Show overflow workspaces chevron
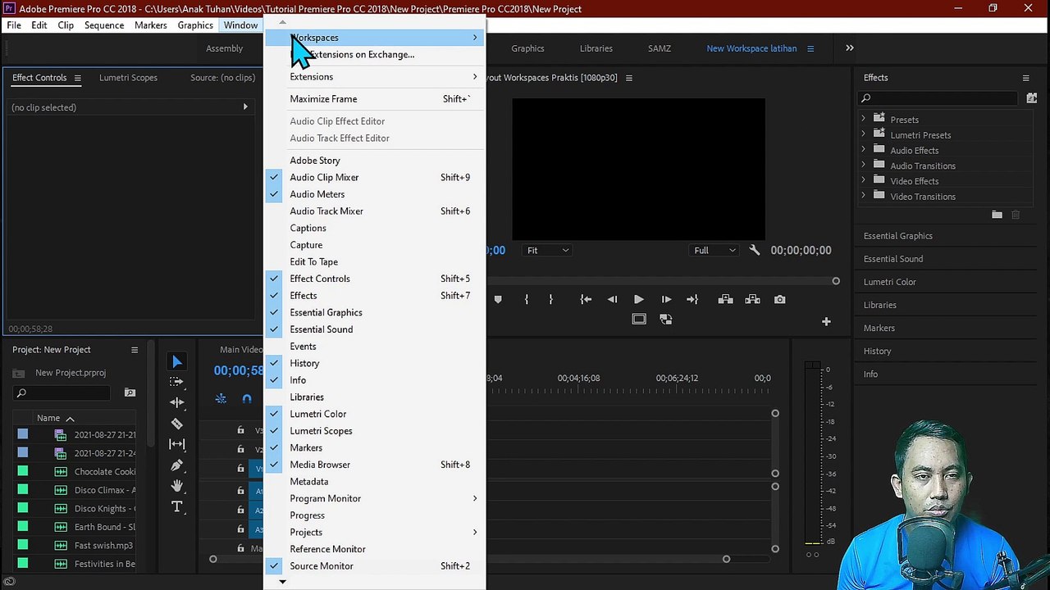Image resolution: width=1050 pixels, height=590 pixels. pyautogui.click(x=850, y=48)
